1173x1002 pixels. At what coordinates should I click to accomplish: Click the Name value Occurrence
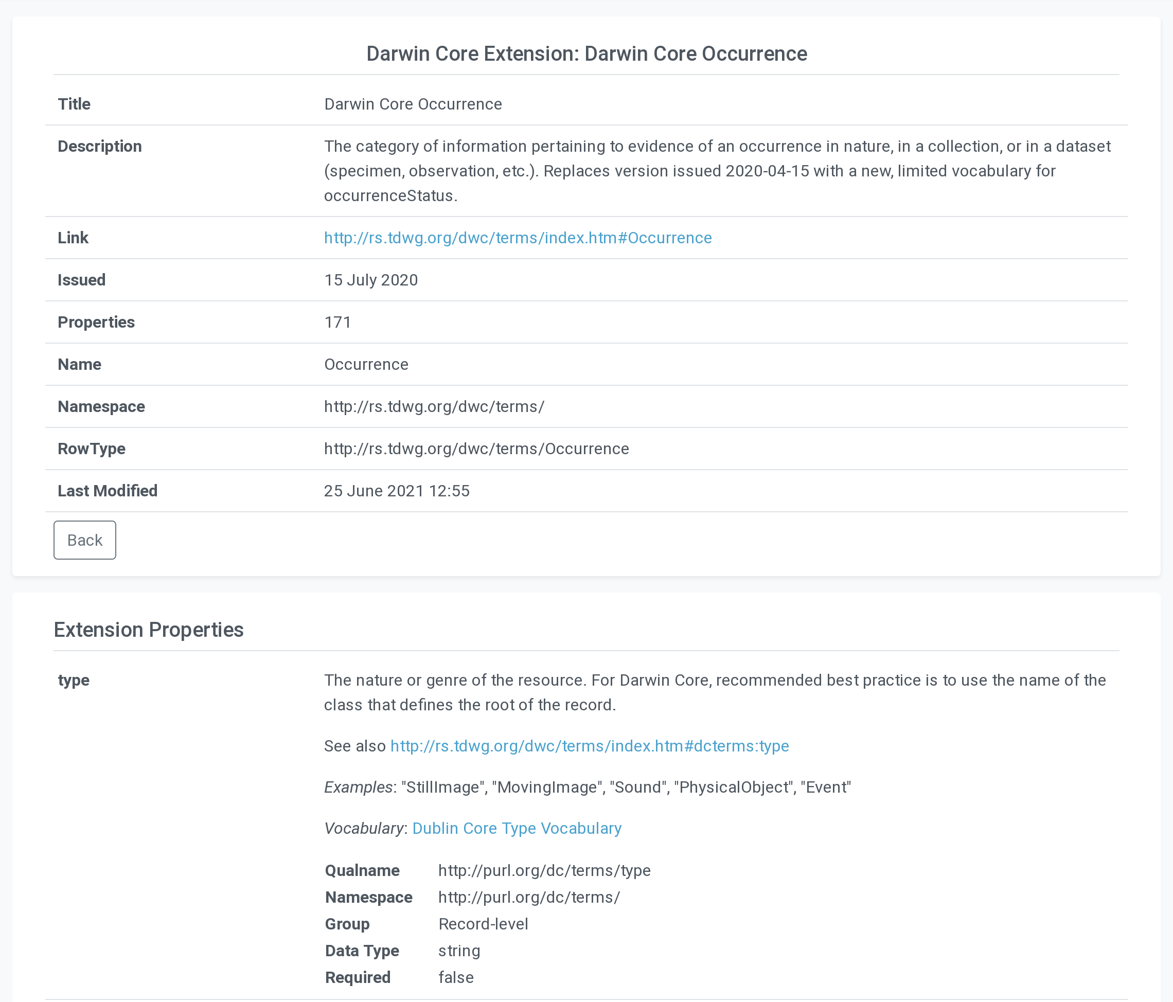pyautogui.click(x=366, y=365)
